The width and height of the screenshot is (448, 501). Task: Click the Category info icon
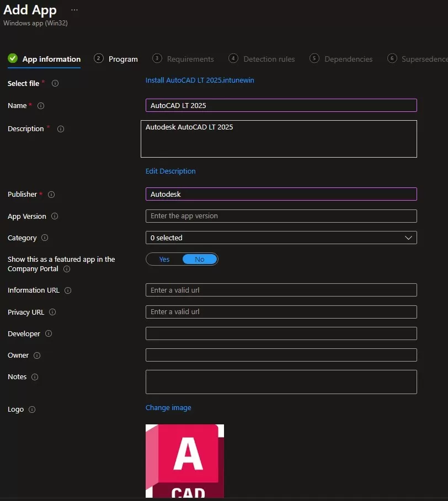[45, 238]
